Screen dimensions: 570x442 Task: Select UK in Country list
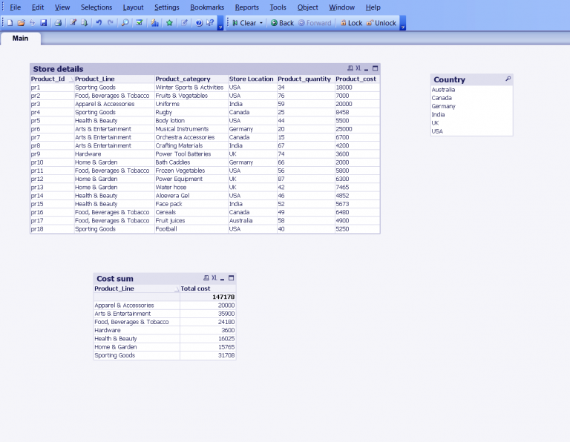(x=471, y=123)
